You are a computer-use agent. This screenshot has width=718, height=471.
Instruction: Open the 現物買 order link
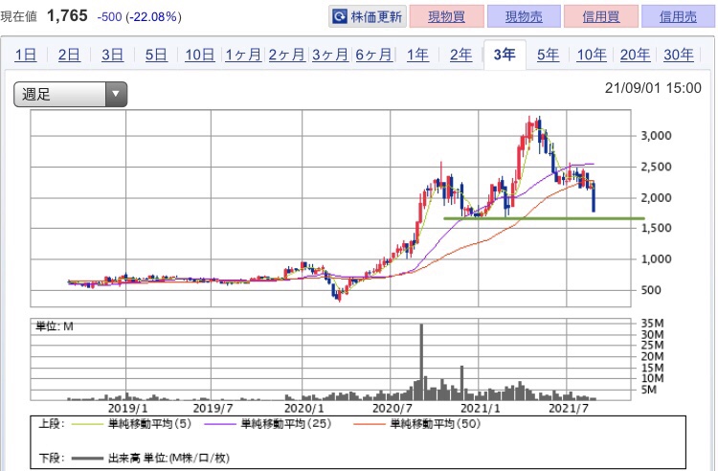pyautogui.click(x=446, y=17)
